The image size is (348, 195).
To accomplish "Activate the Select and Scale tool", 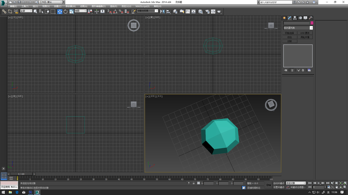I will (x=71, y=11).
